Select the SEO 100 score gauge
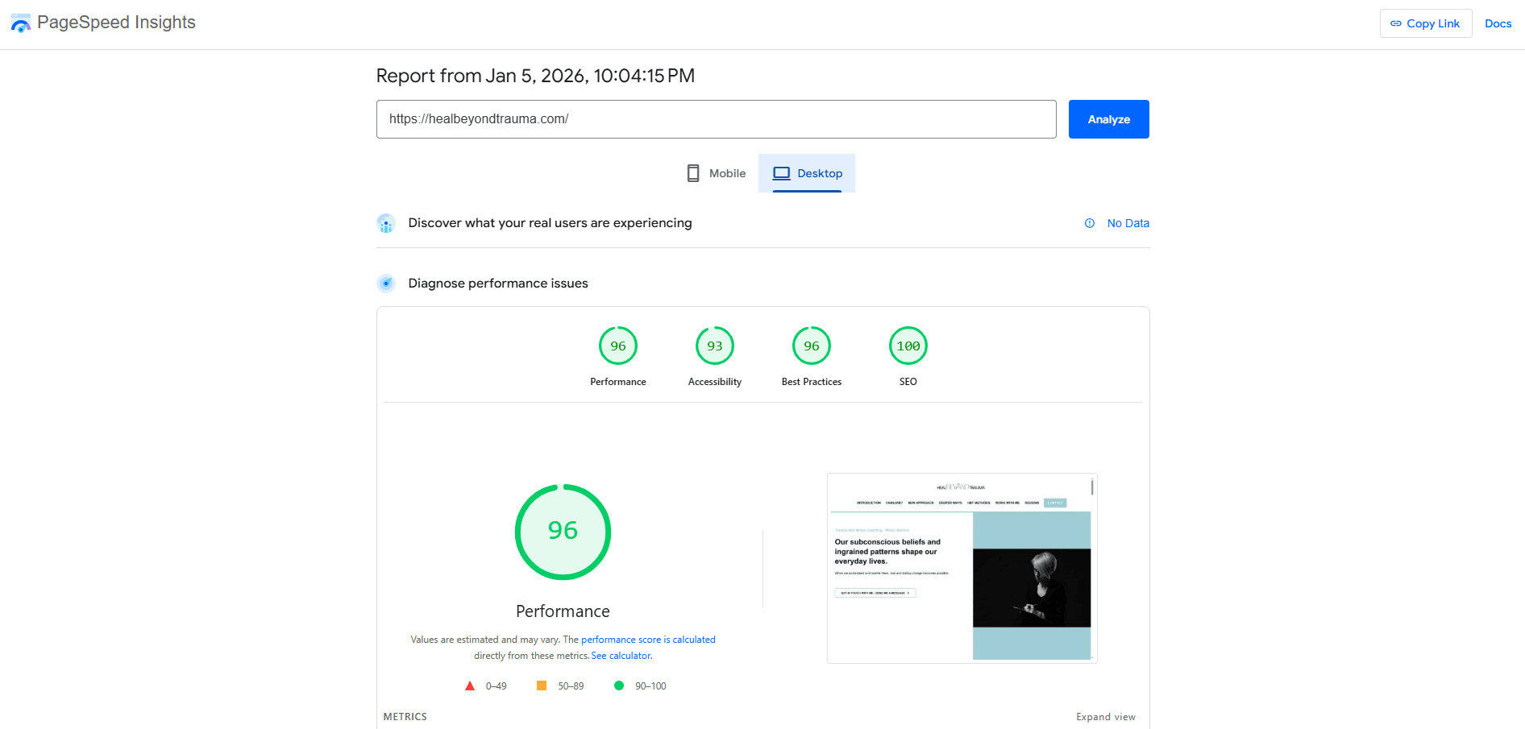 tap(908, 346)
